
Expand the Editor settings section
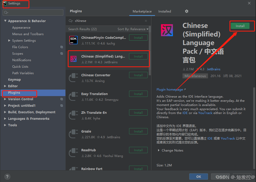tap(5, 86)
